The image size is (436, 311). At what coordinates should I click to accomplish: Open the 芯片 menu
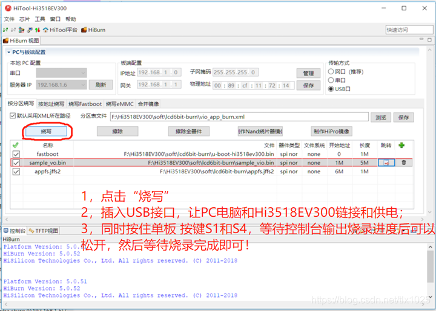coord(24,19)
